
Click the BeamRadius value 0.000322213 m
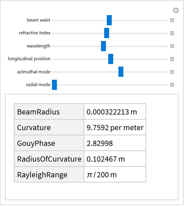pos(112,112)
